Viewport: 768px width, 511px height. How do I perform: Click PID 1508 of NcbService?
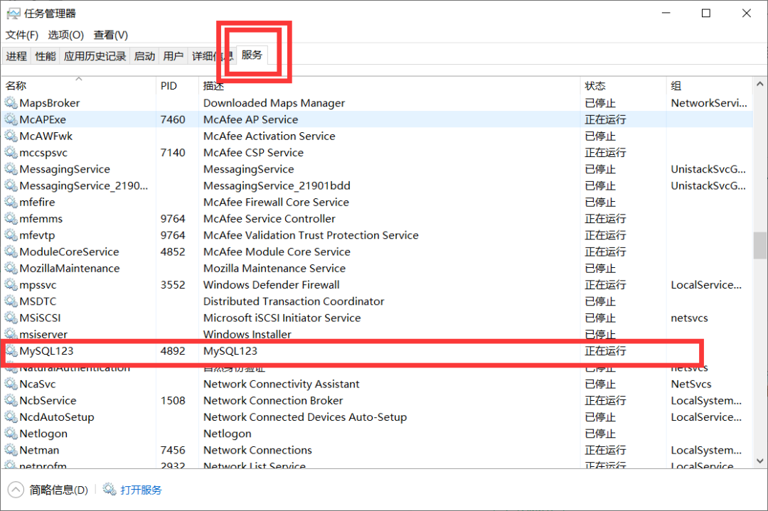[173, 400]
